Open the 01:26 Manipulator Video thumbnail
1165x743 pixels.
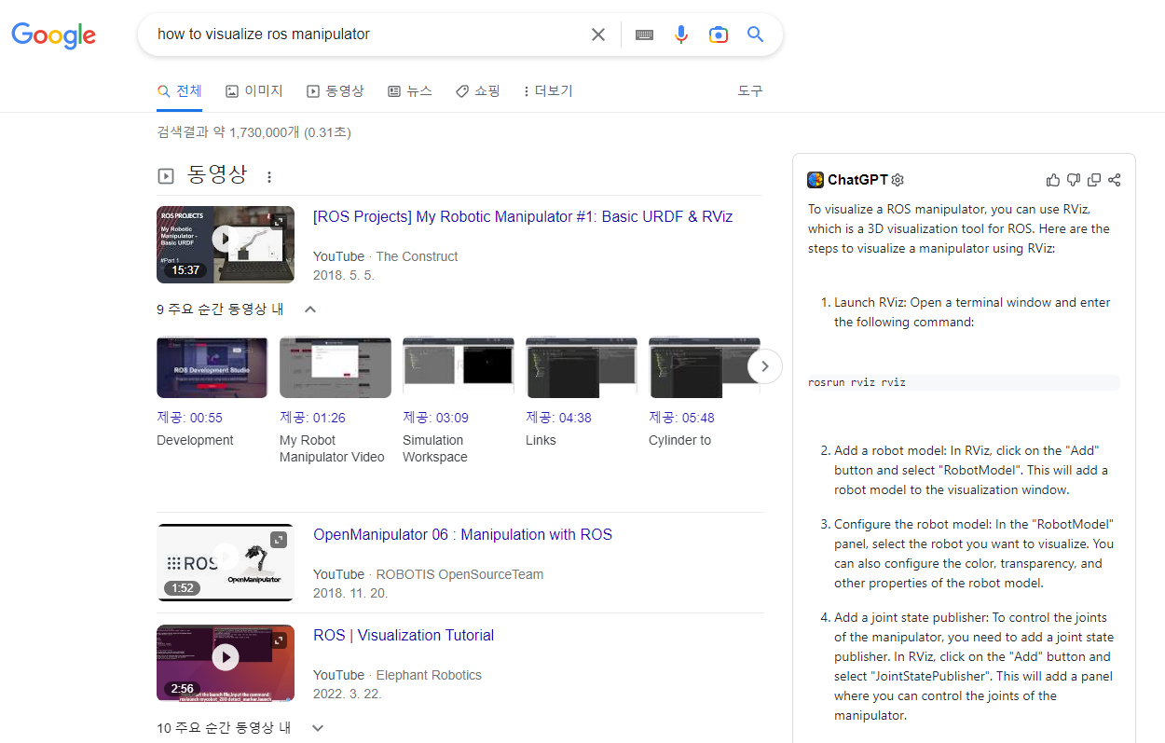coord(336,368)
